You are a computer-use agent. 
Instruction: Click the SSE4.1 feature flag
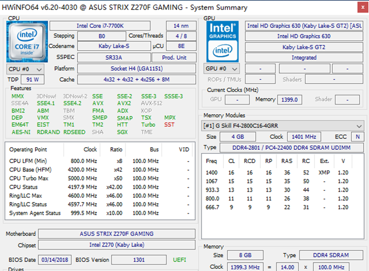click(x=46, y=103)
